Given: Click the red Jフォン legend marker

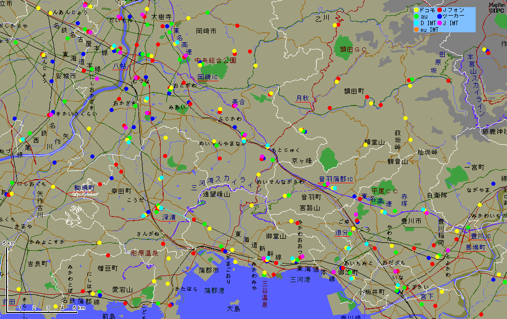Looking at the screenshot, I should tap(439, 10).
